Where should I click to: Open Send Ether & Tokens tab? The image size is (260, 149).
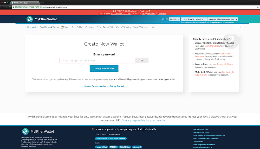click(49, 27)
